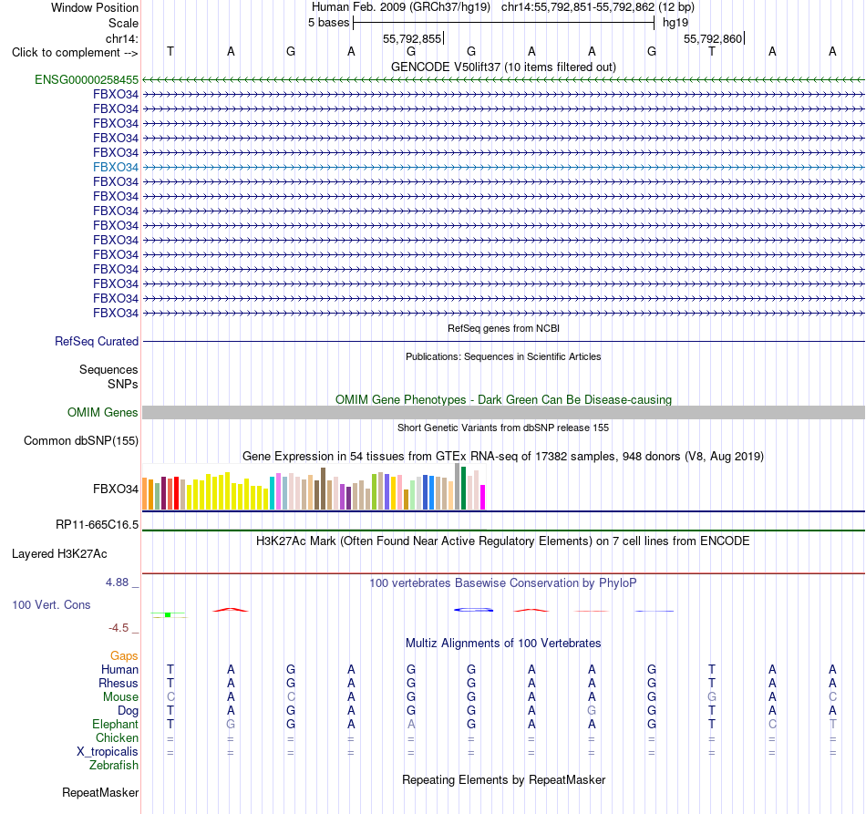
Task: Click position text chr14:55,792,851-55,792,862 (12 bp)
Action: pyautogui.click(x=598, y=7)
